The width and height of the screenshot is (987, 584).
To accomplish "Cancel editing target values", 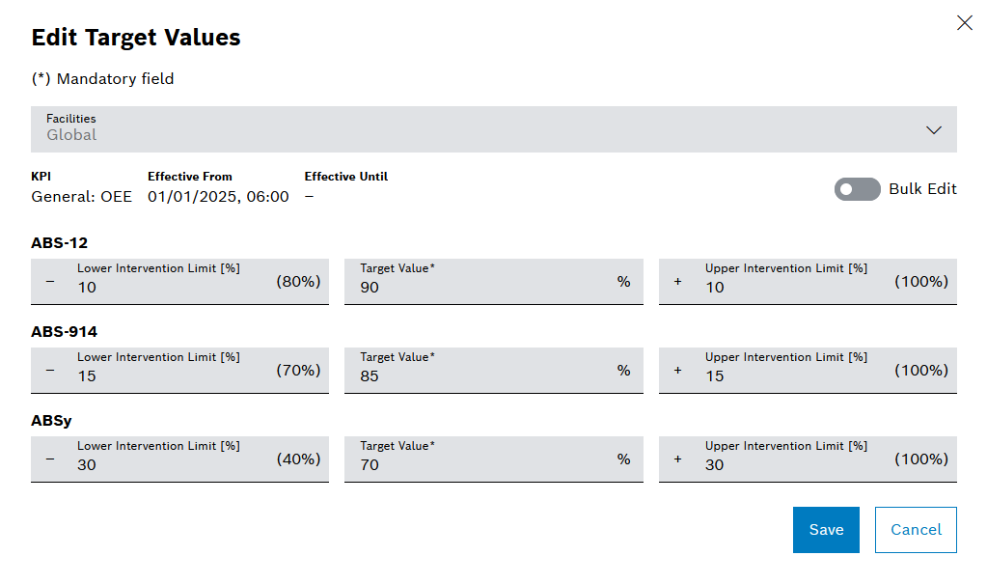I will tap(914, 529).
